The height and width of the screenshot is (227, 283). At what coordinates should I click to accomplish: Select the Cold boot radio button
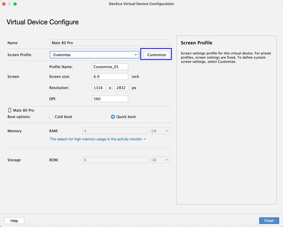pos(51,117)
